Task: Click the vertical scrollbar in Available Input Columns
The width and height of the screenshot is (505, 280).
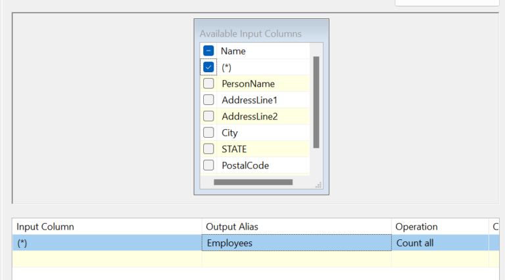Action: coord(316,102)
